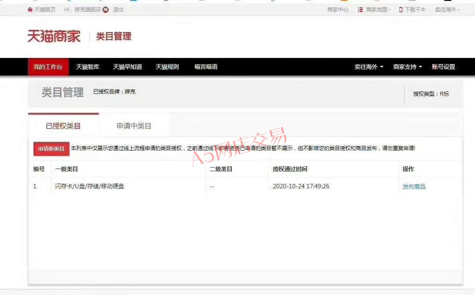Viewport: 475px width, 295px height.
Task: Click the 授权通过时间 column header
Action: (x=290, y=169)
